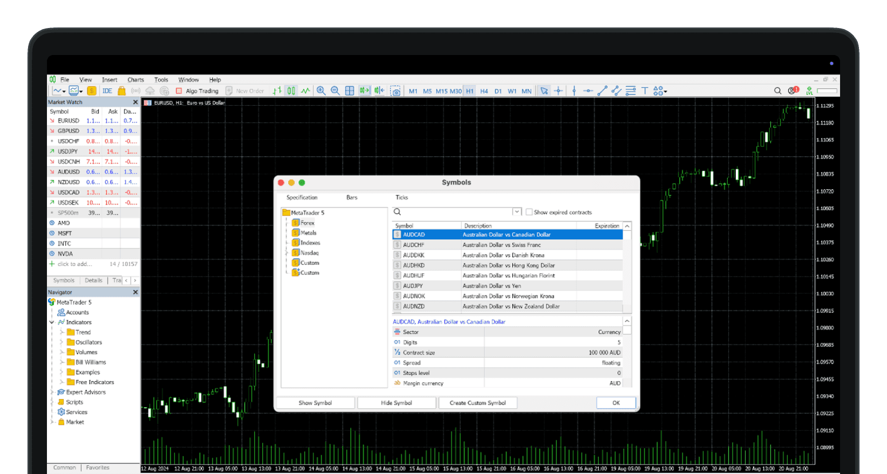Viewport: 887px width, 474px height.
Task: Toggle chart auto scroll icon
Action: pos(365,91)
